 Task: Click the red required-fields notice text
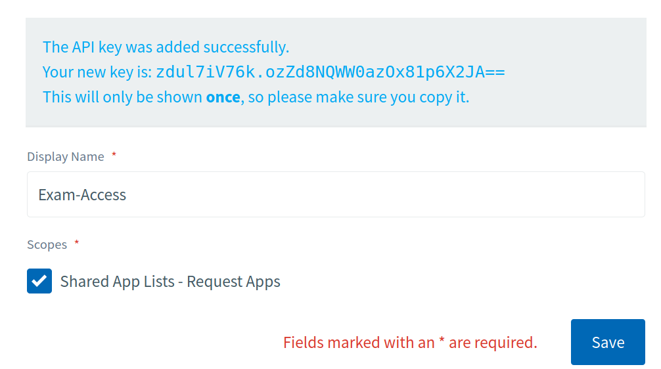(x=410, y=342)
